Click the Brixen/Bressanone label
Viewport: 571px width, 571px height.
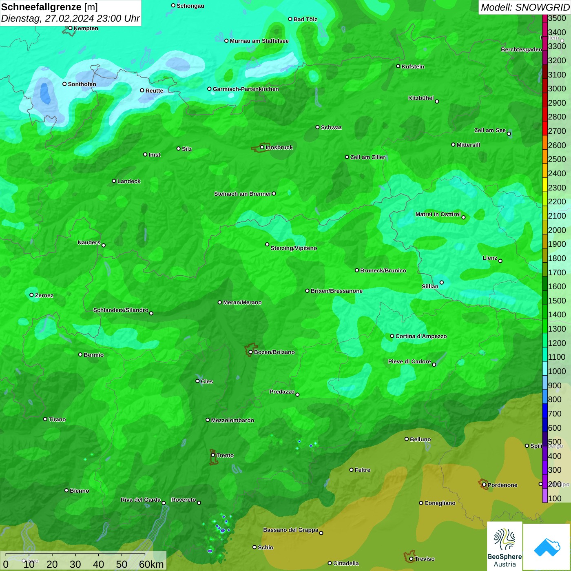(336, 291)
